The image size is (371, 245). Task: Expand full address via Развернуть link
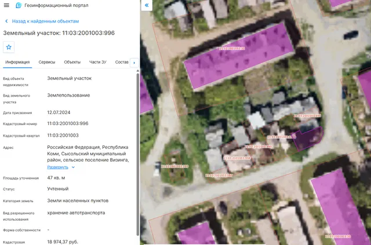[x=57, y=167]
